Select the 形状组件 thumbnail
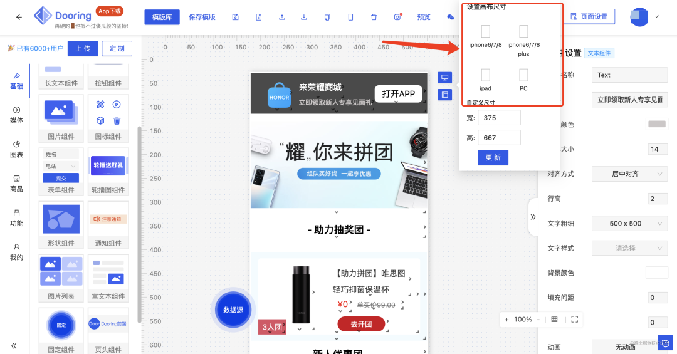This screenshot has width=677, height=354. pos(61,225)
